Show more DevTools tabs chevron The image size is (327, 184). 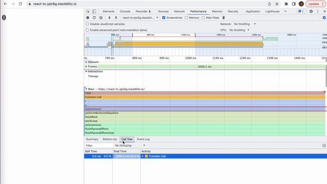pyautogui.click(x=286, y=11)
